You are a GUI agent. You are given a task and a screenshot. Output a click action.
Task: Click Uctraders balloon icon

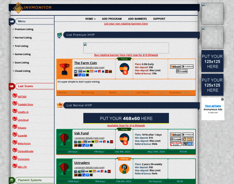click(64, 169)
